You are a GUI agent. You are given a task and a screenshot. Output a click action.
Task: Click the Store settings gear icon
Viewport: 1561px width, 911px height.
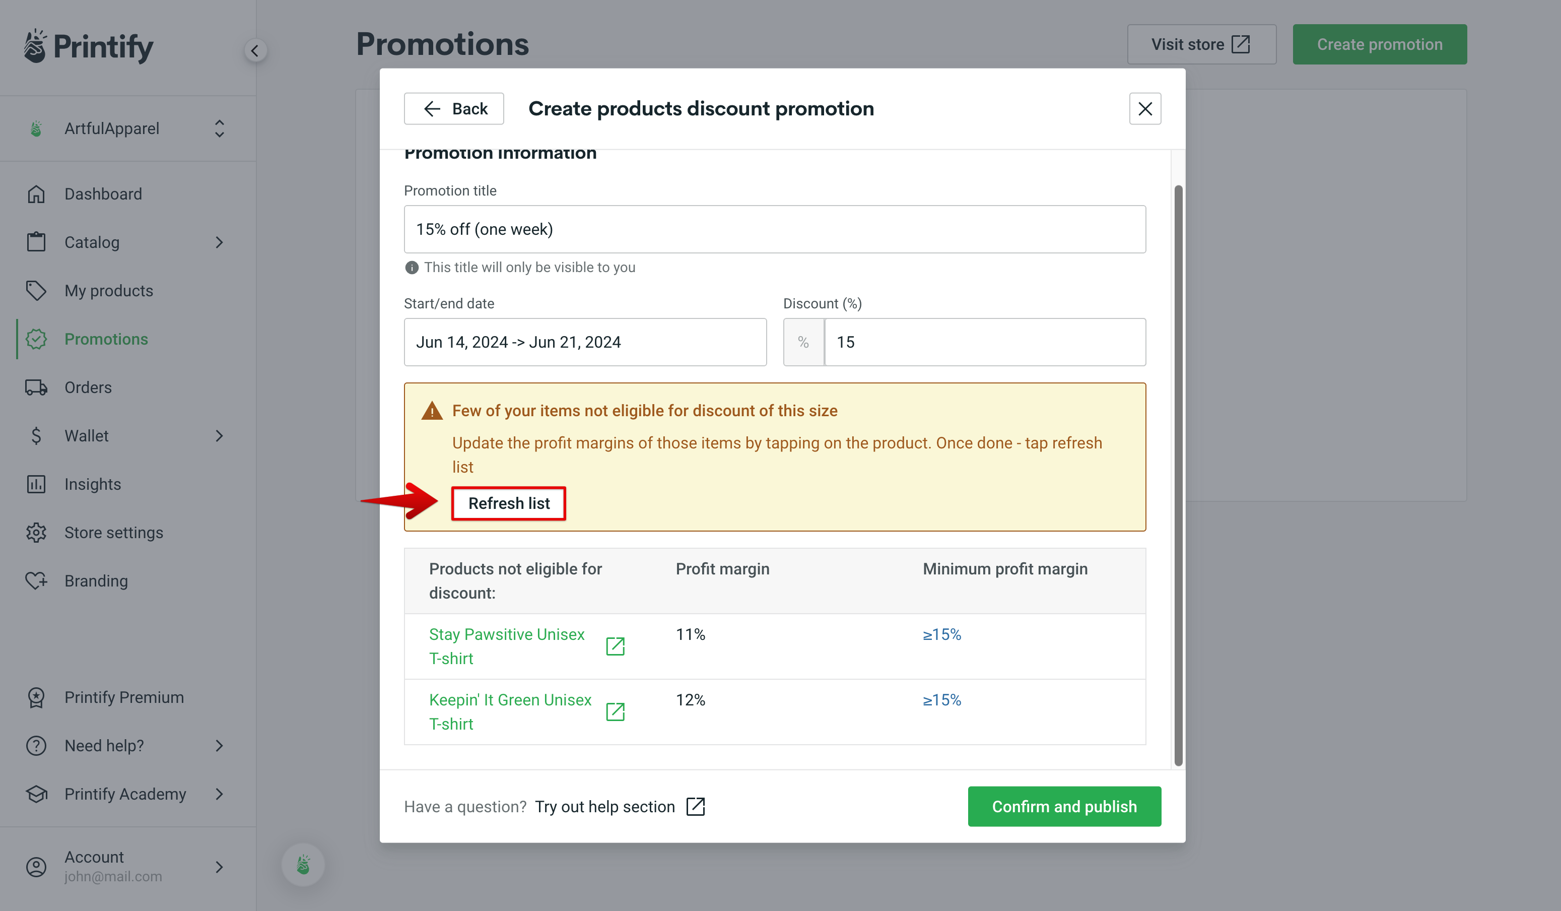pos(37,533)
